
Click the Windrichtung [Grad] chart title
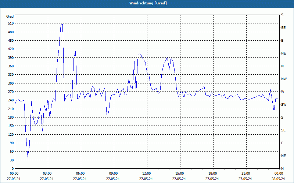147,3
